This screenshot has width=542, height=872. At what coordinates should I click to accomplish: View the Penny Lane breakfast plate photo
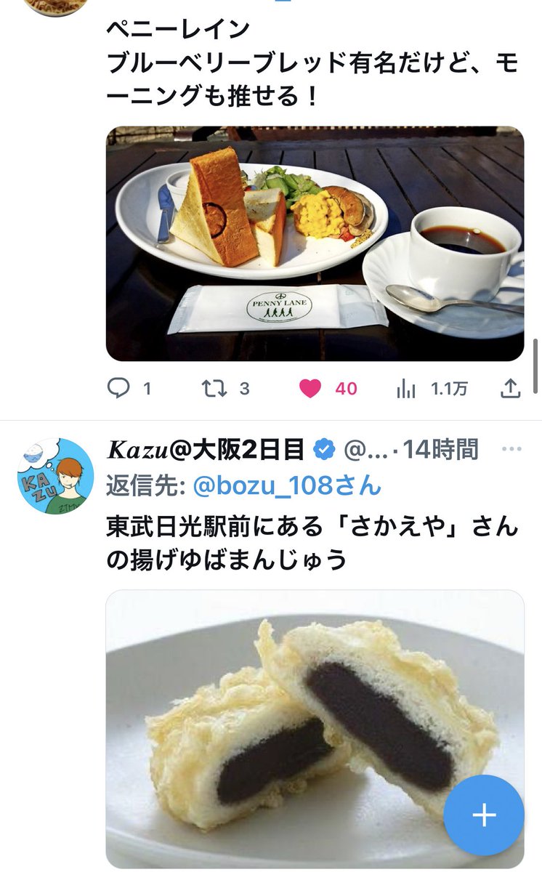point(315,243)
